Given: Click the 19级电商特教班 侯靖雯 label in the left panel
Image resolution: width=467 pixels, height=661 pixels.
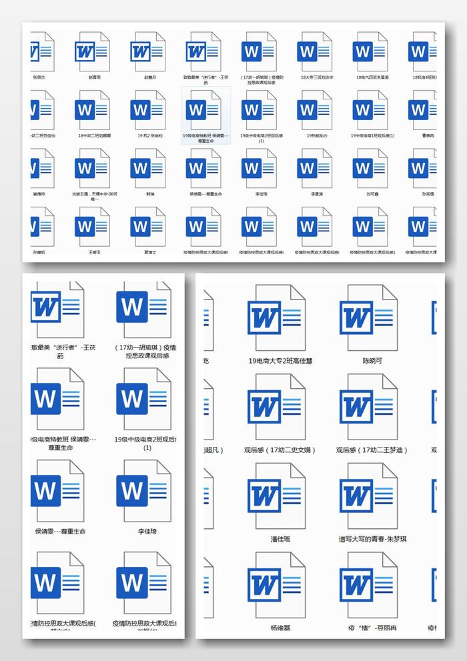Looking at the screenshot, I should pyautogui.click(x=63, y=443).
